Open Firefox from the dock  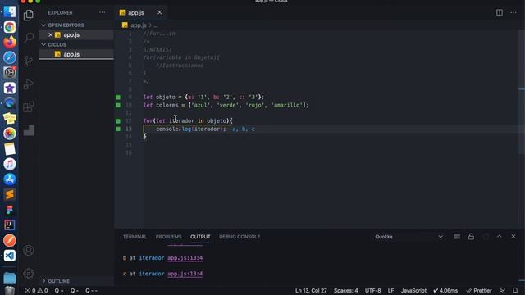click(x=10, y=42)
